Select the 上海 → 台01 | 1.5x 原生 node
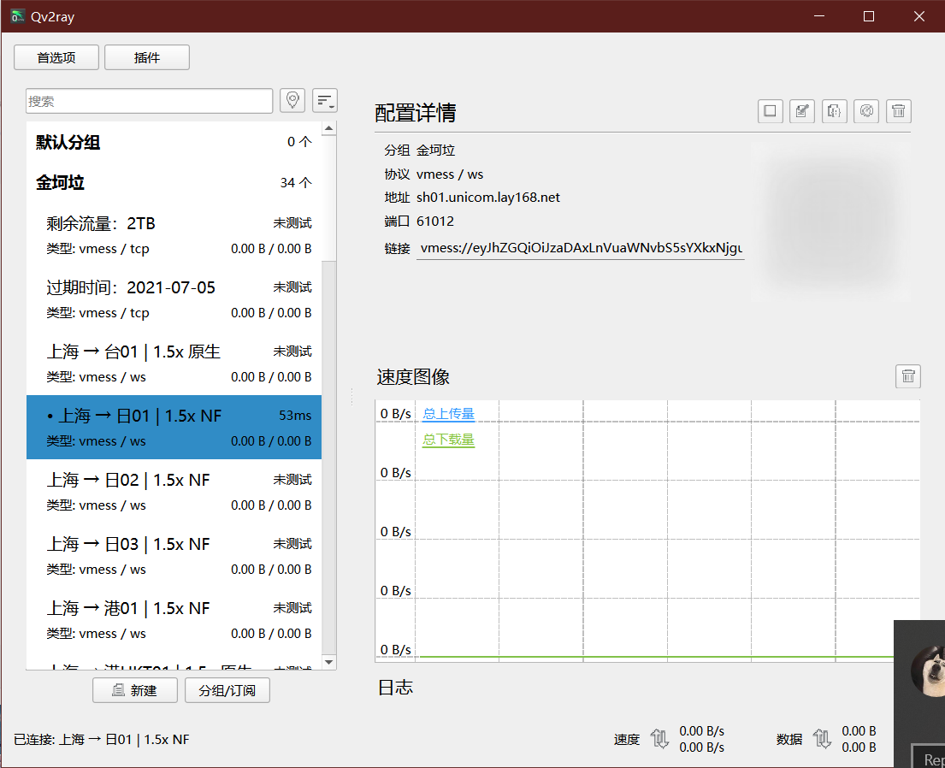This screenshot has width=945, height=768. (173, 363)
